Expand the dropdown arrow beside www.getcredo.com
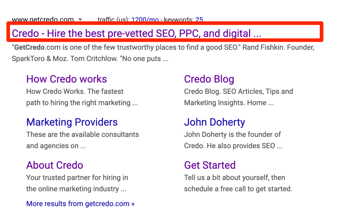Viewport: 346px width, 221px height. (80, 20)
